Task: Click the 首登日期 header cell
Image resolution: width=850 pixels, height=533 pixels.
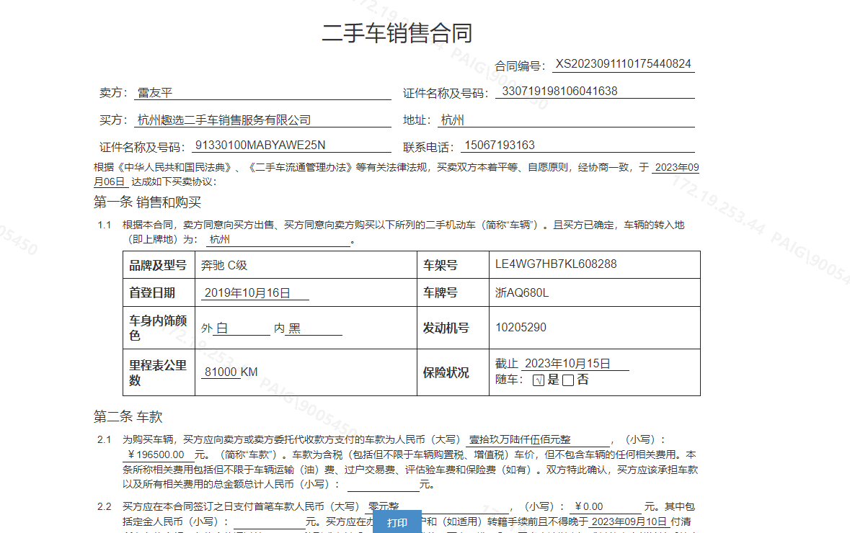Action: point(159,292)
